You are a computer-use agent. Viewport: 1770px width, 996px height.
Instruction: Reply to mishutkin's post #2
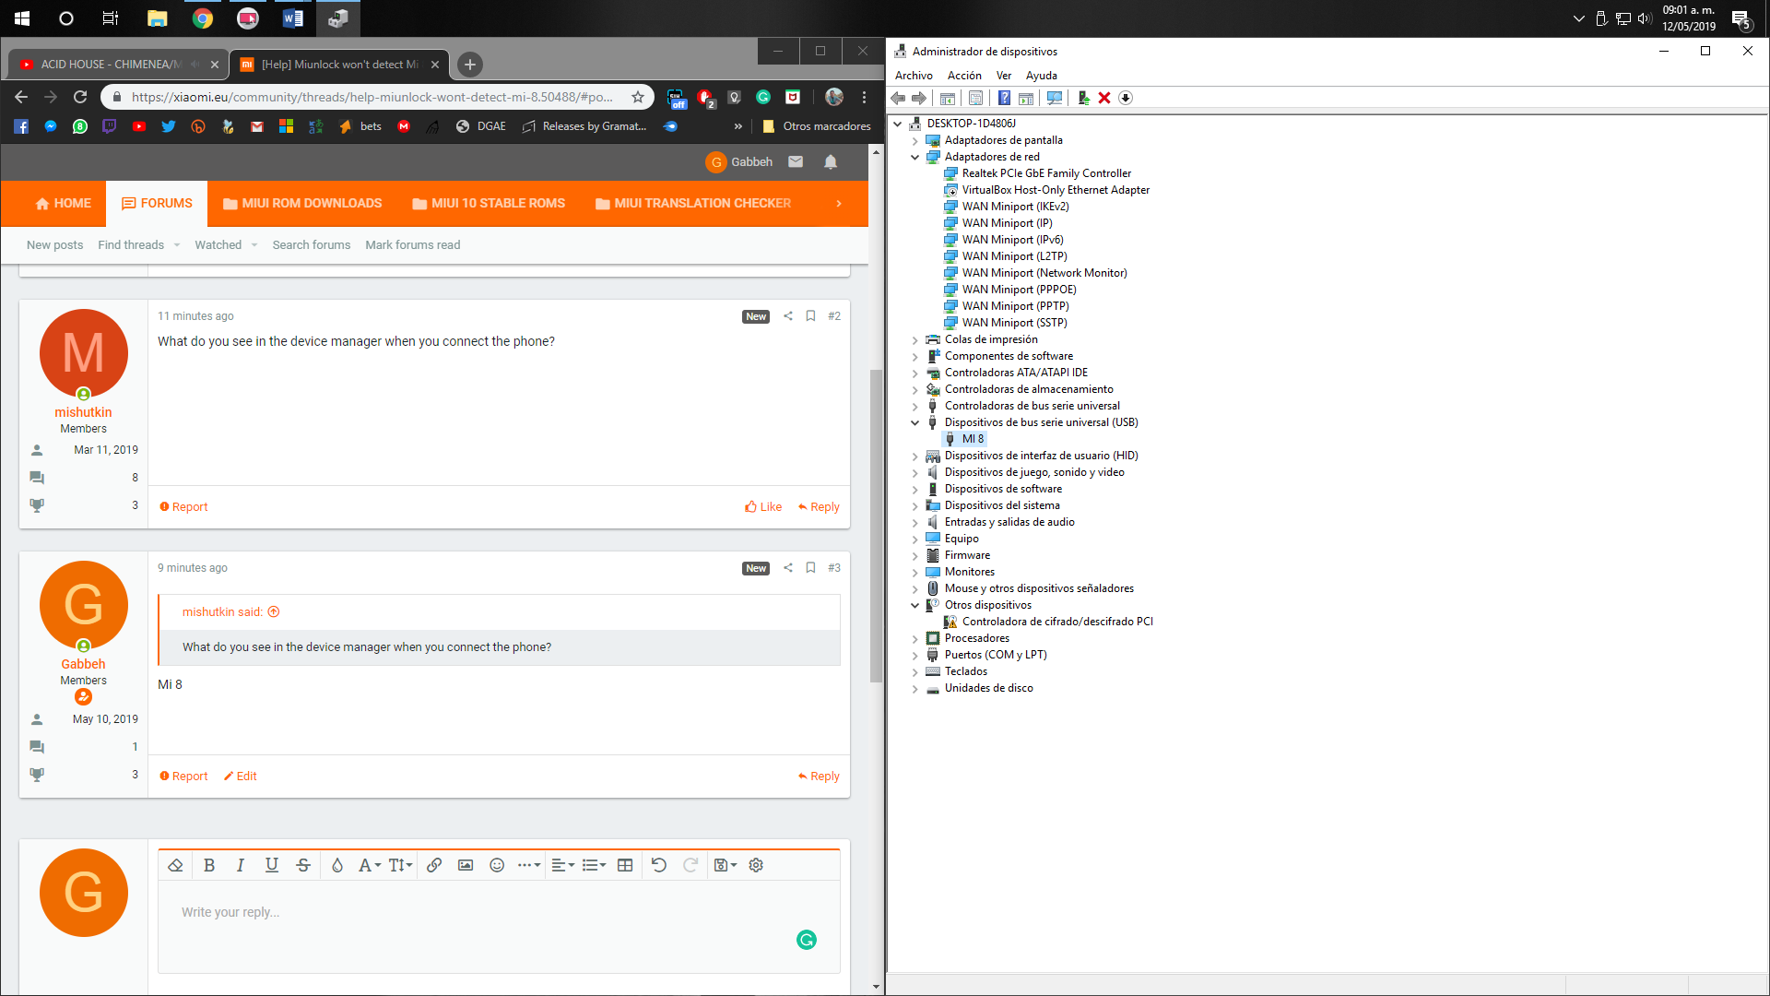(x=819, y=507)
